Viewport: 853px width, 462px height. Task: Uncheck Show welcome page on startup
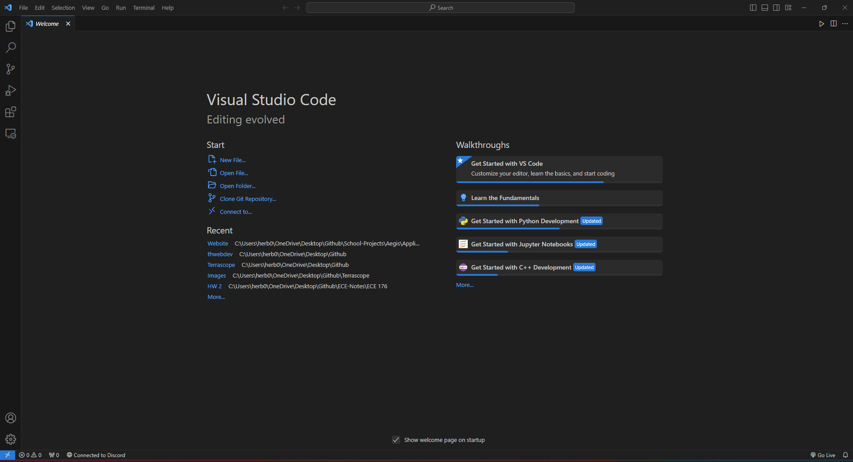tap(396, 440)
